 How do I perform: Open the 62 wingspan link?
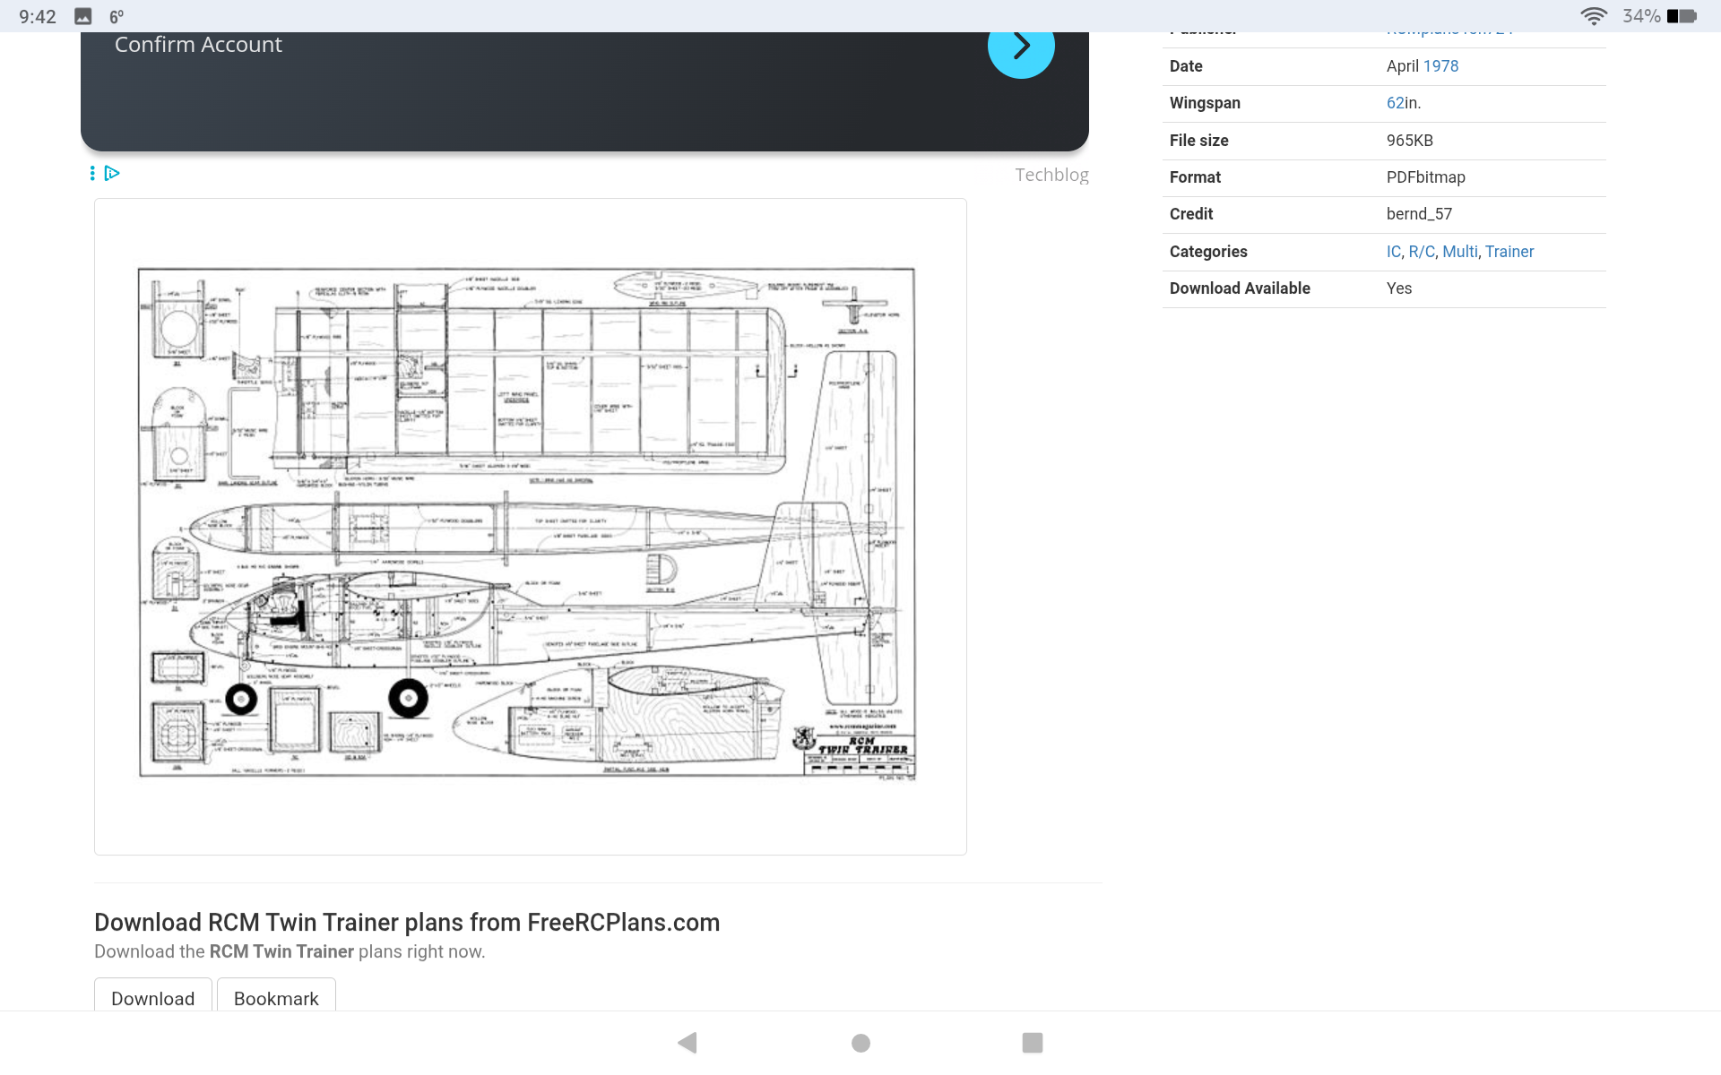point(1395,103)
